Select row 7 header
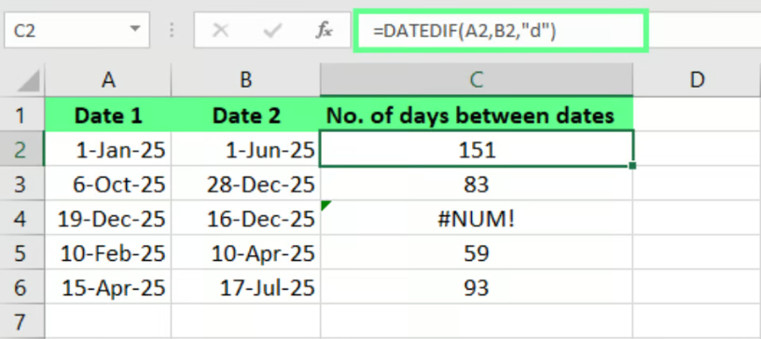Screen dimensions: 761x339 click(22, 321)
